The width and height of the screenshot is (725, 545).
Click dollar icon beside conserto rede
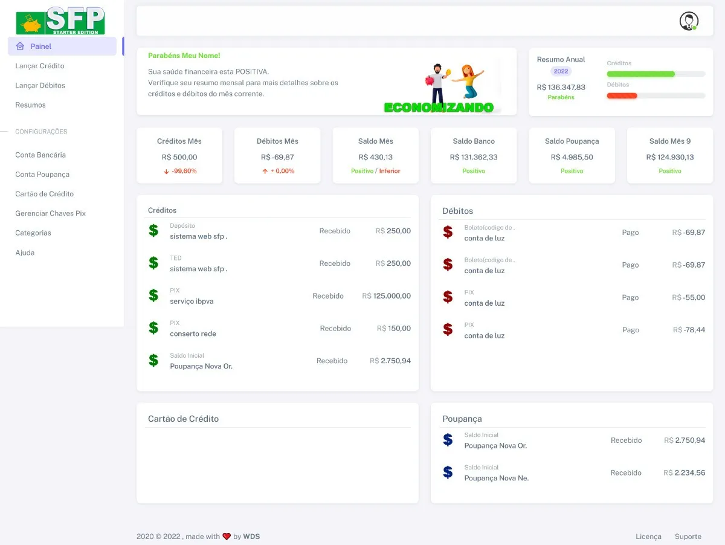(153, 328)
